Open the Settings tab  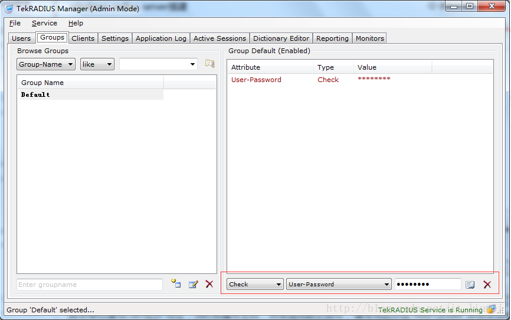pos(115,38)
